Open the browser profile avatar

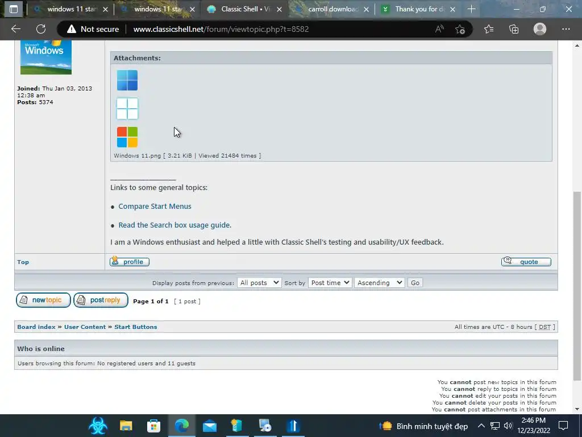[x=540, y=29]
